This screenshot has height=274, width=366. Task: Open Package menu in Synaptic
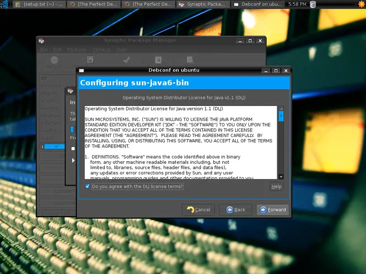point(77,49)
